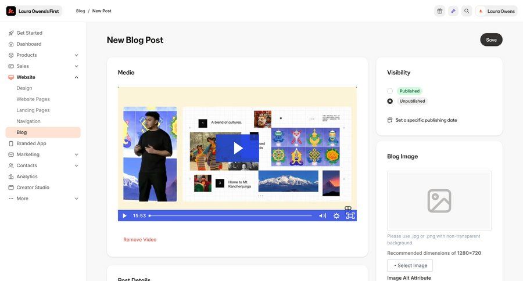The image size is (523, 281).
Task: Open the Select Image dropdown
Action: [x=410, y=265]
